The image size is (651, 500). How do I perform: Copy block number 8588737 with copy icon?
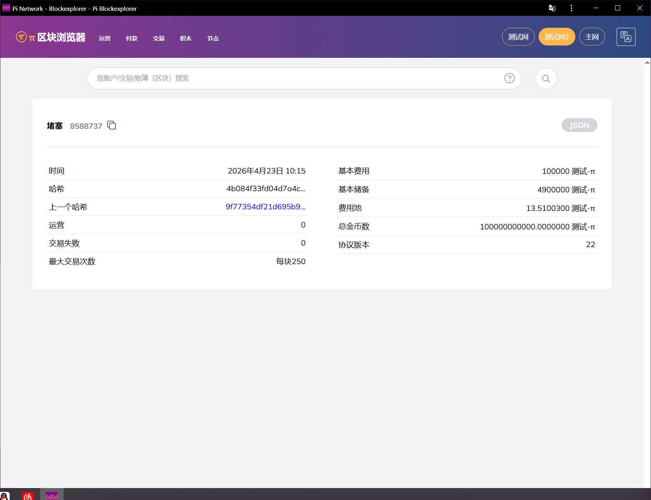tap(112, 125)
